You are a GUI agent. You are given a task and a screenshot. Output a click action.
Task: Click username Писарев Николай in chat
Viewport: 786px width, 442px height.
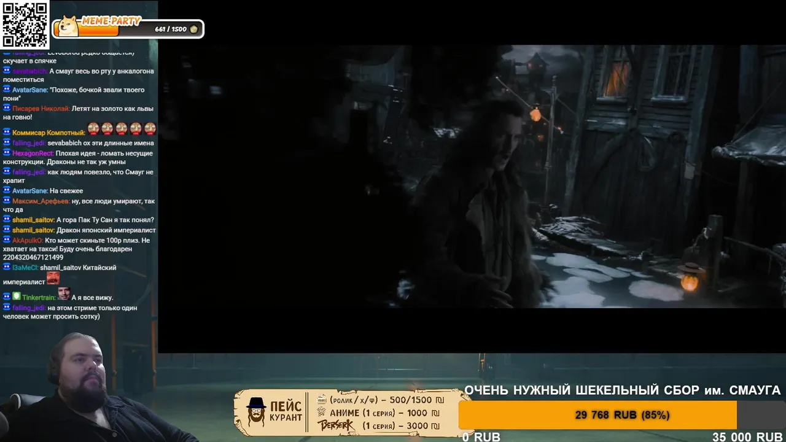coord(41,109)
